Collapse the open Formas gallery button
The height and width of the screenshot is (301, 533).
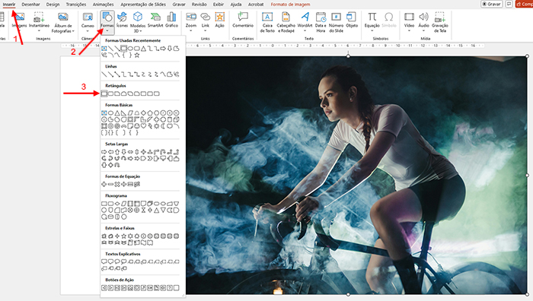click(107, 22)
